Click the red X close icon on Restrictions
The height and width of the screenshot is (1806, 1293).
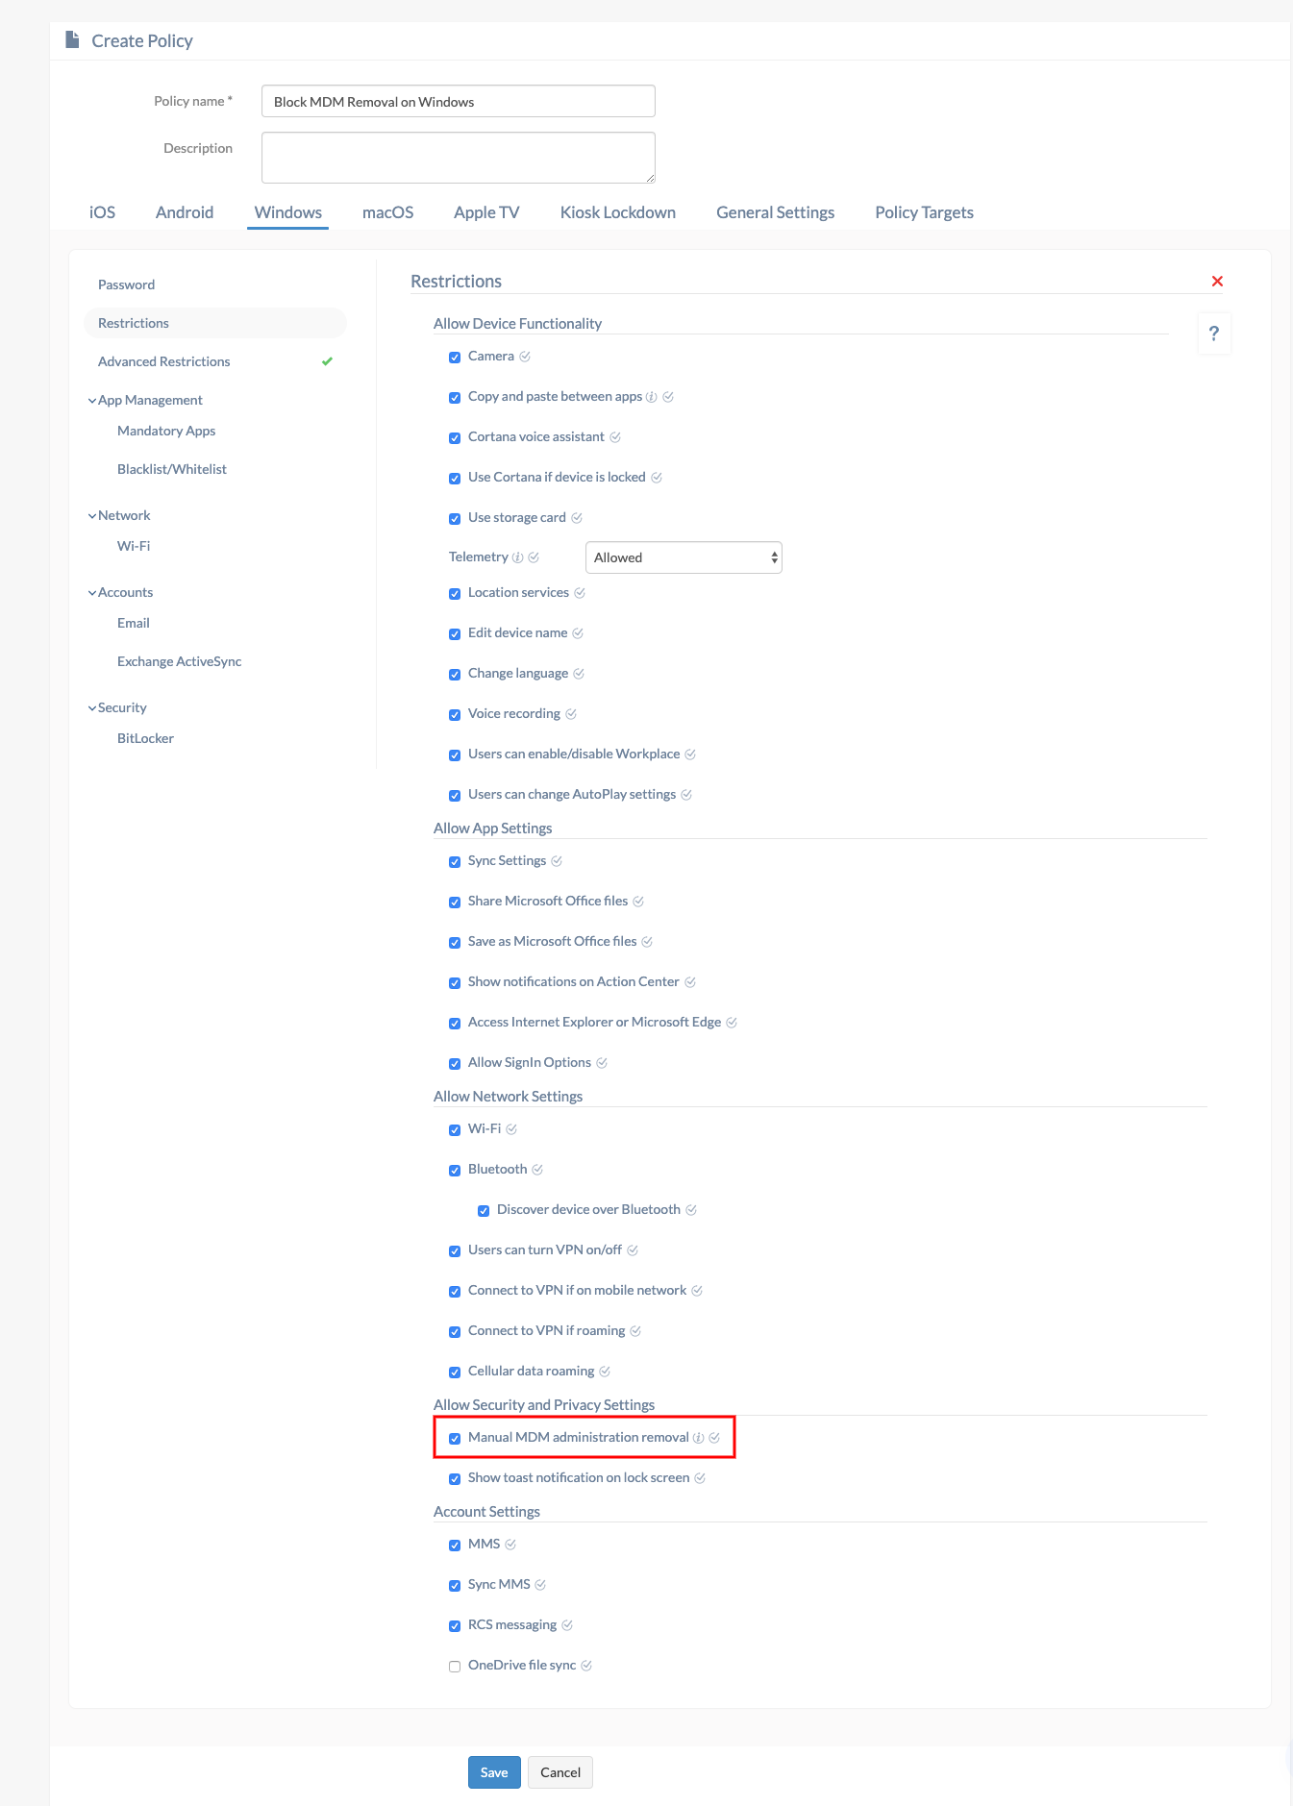click(1217, 281)
